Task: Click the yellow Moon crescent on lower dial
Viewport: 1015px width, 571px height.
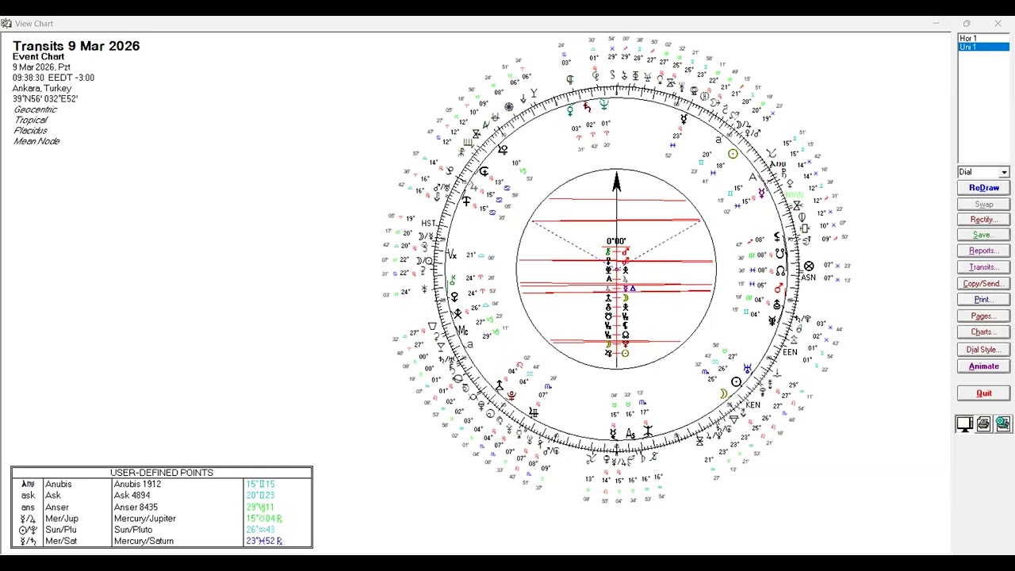Action: click(723, 394)
